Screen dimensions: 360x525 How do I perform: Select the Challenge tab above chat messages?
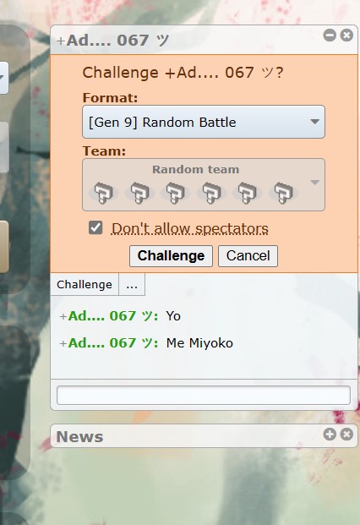(85, 285)
